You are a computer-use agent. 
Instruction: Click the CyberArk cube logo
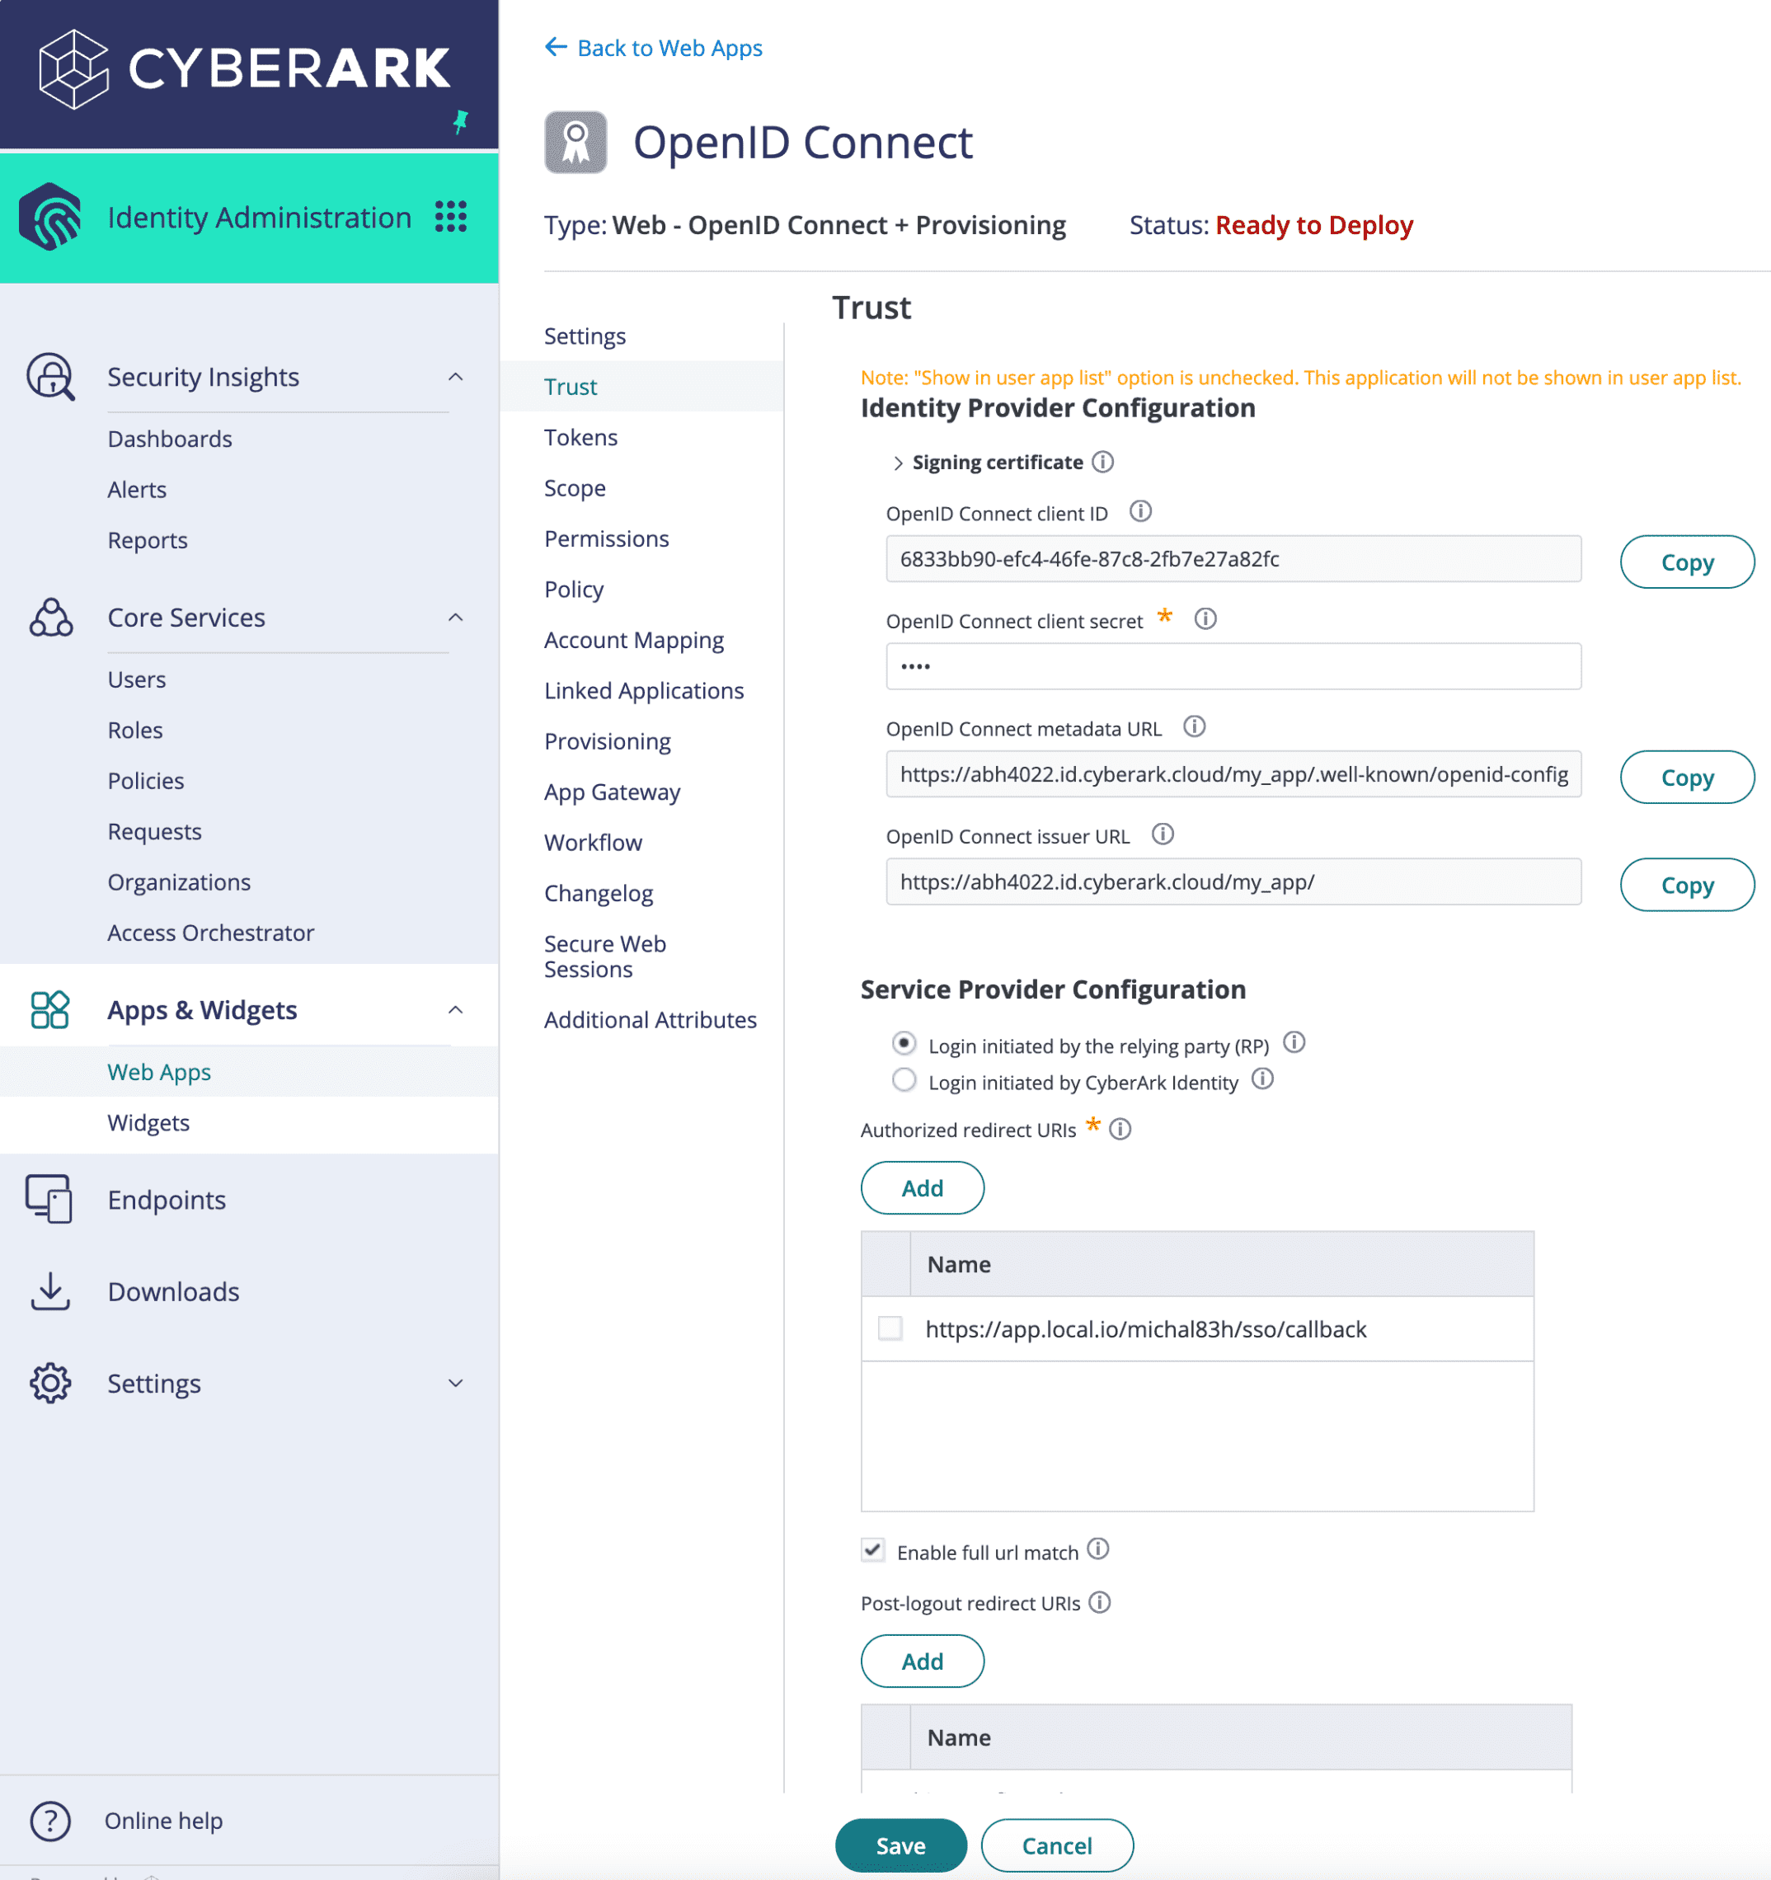73,69
